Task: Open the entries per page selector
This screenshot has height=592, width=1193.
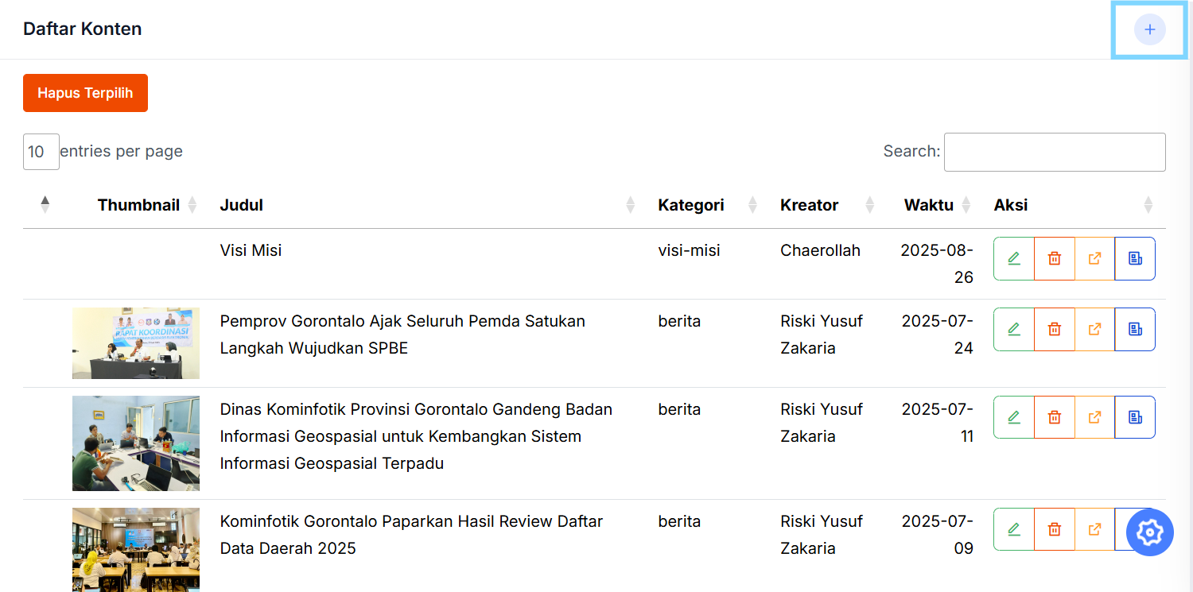Action: coord(41,151)
